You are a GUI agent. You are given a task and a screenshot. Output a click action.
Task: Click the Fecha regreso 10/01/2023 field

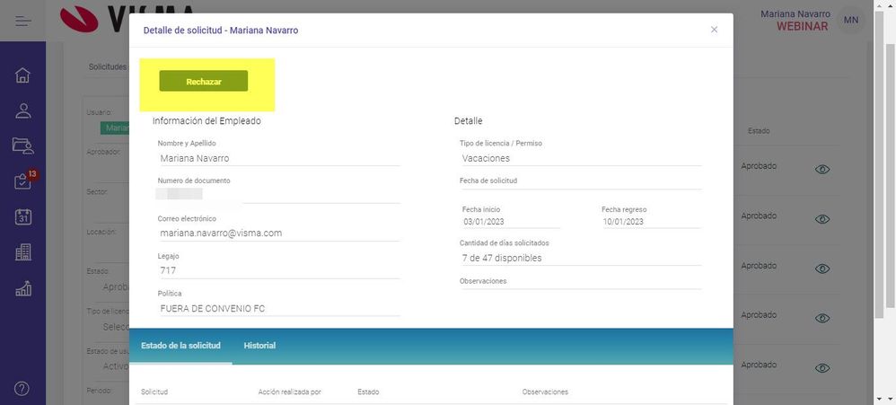[652, 222]
